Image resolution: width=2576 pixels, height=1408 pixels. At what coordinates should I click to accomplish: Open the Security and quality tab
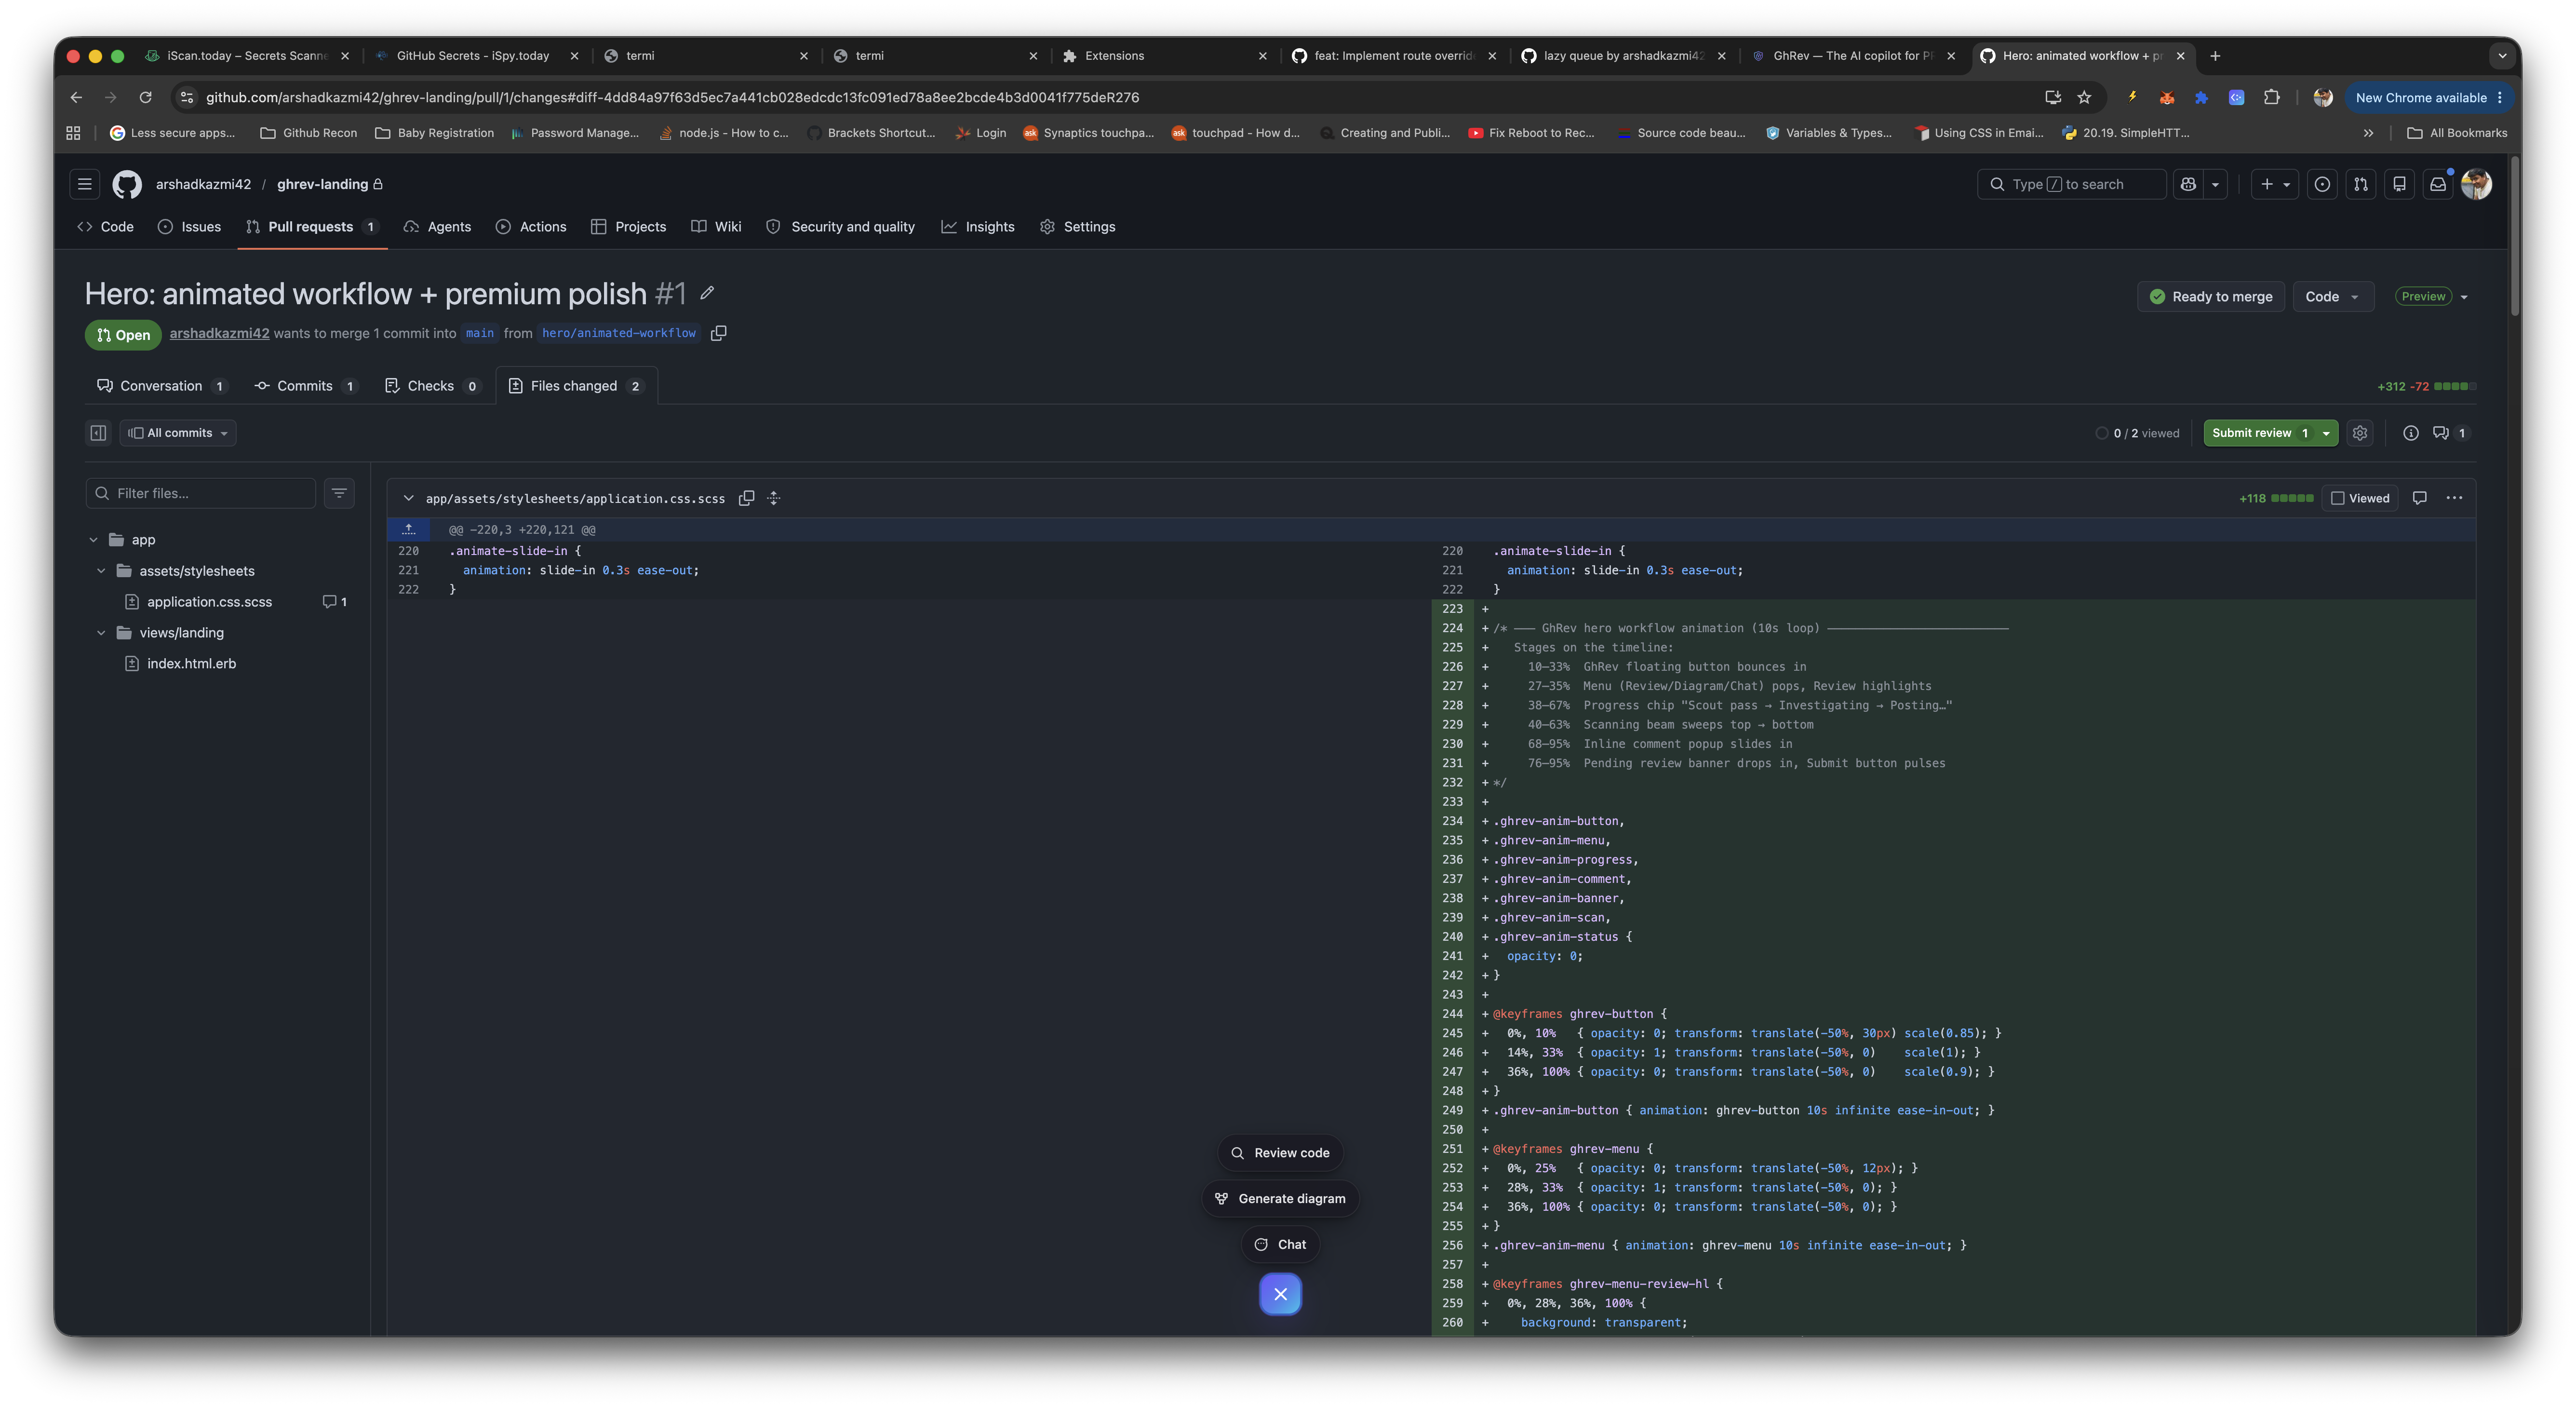841,227
